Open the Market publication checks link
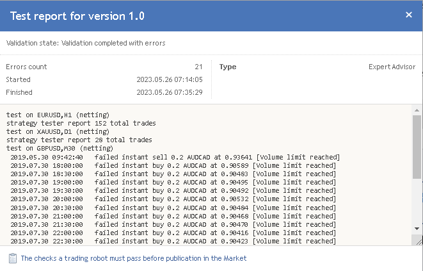The height and width of the screenshot is (271, 423). [134, 258]
